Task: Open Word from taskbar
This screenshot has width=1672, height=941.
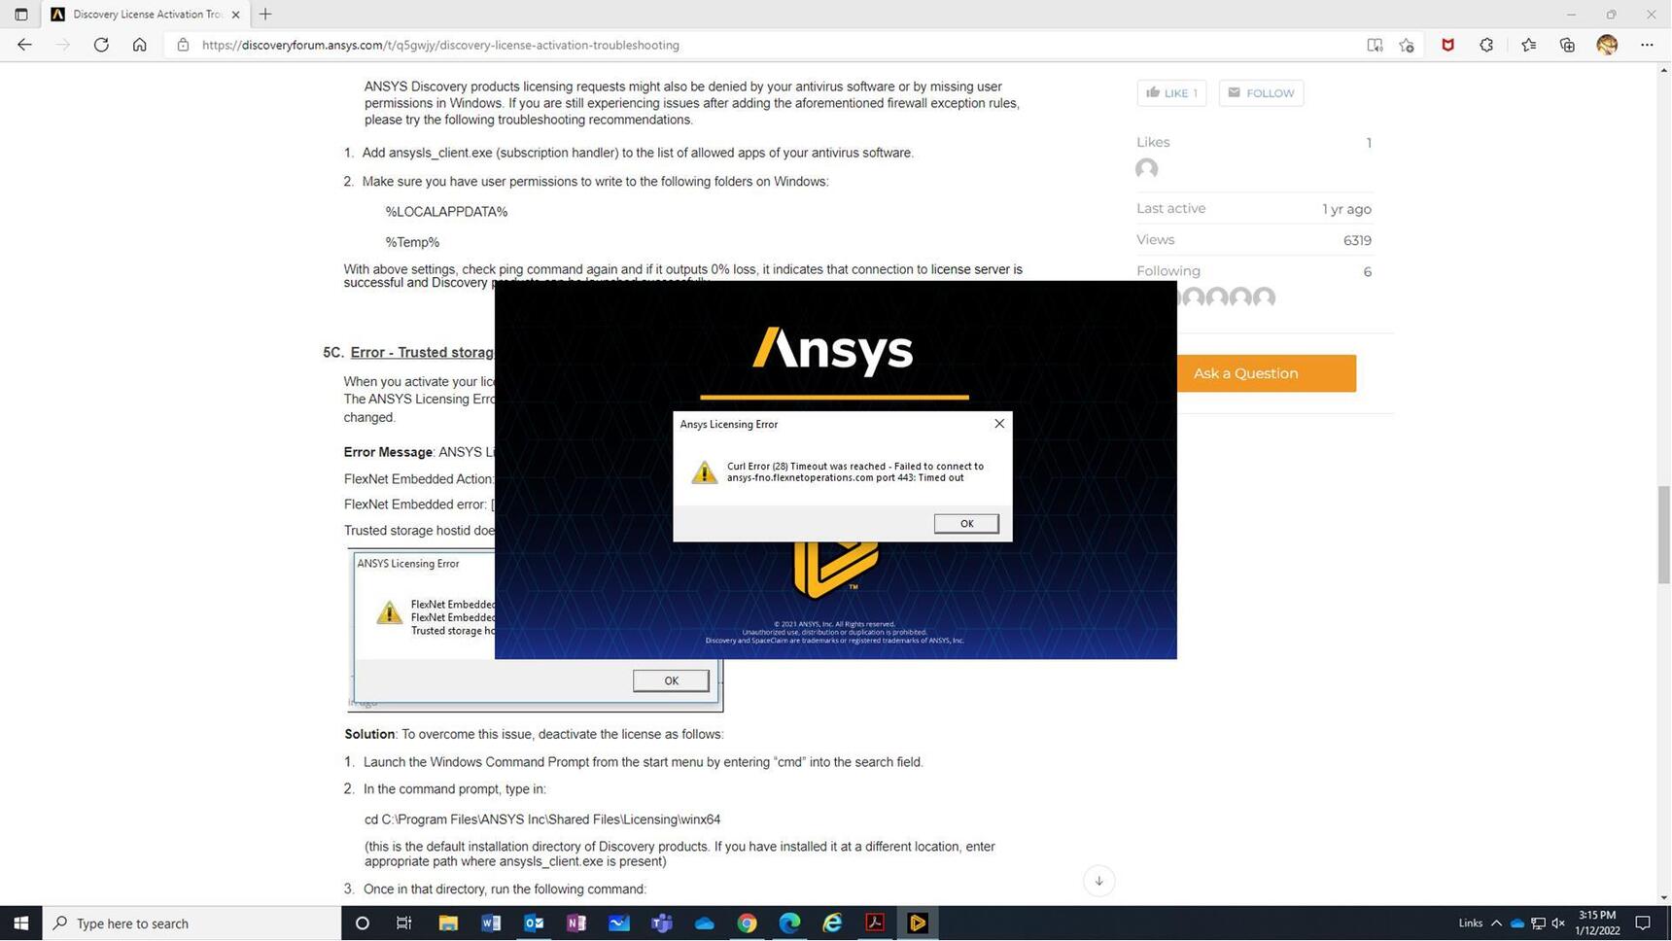Action: coord(491,924)
